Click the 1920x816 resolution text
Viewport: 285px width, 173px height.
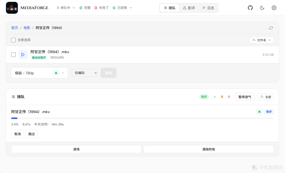tap(57, 57)
